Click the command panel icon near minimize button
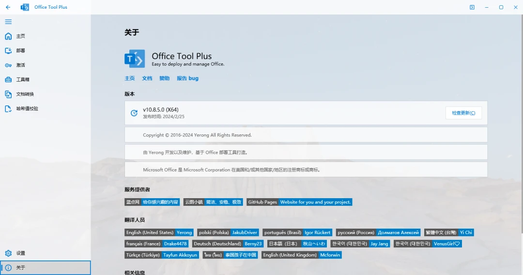Image resolution: width=523 pixels, height=275 pixels. point(472,7)
